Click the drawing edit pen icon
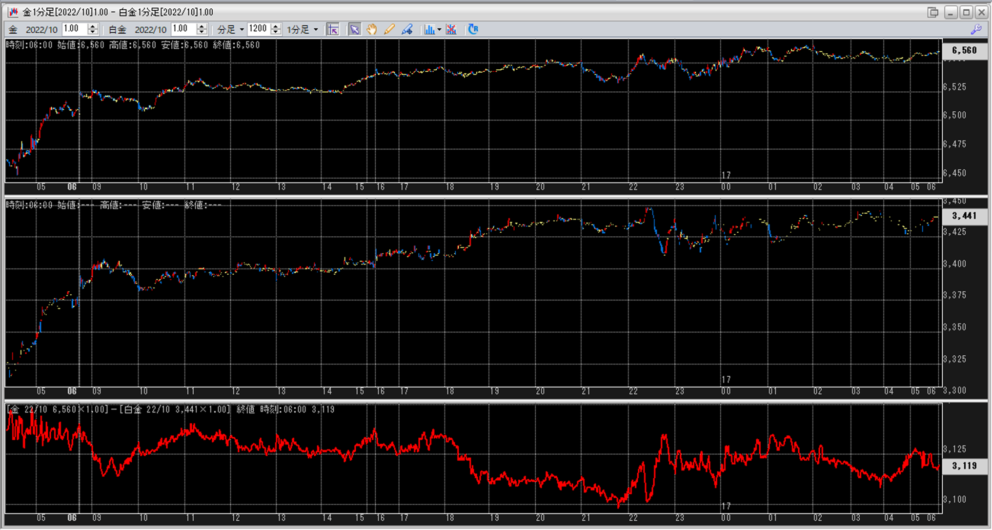The width and height of the screenshot is (992, 530). tap(407, 30)
